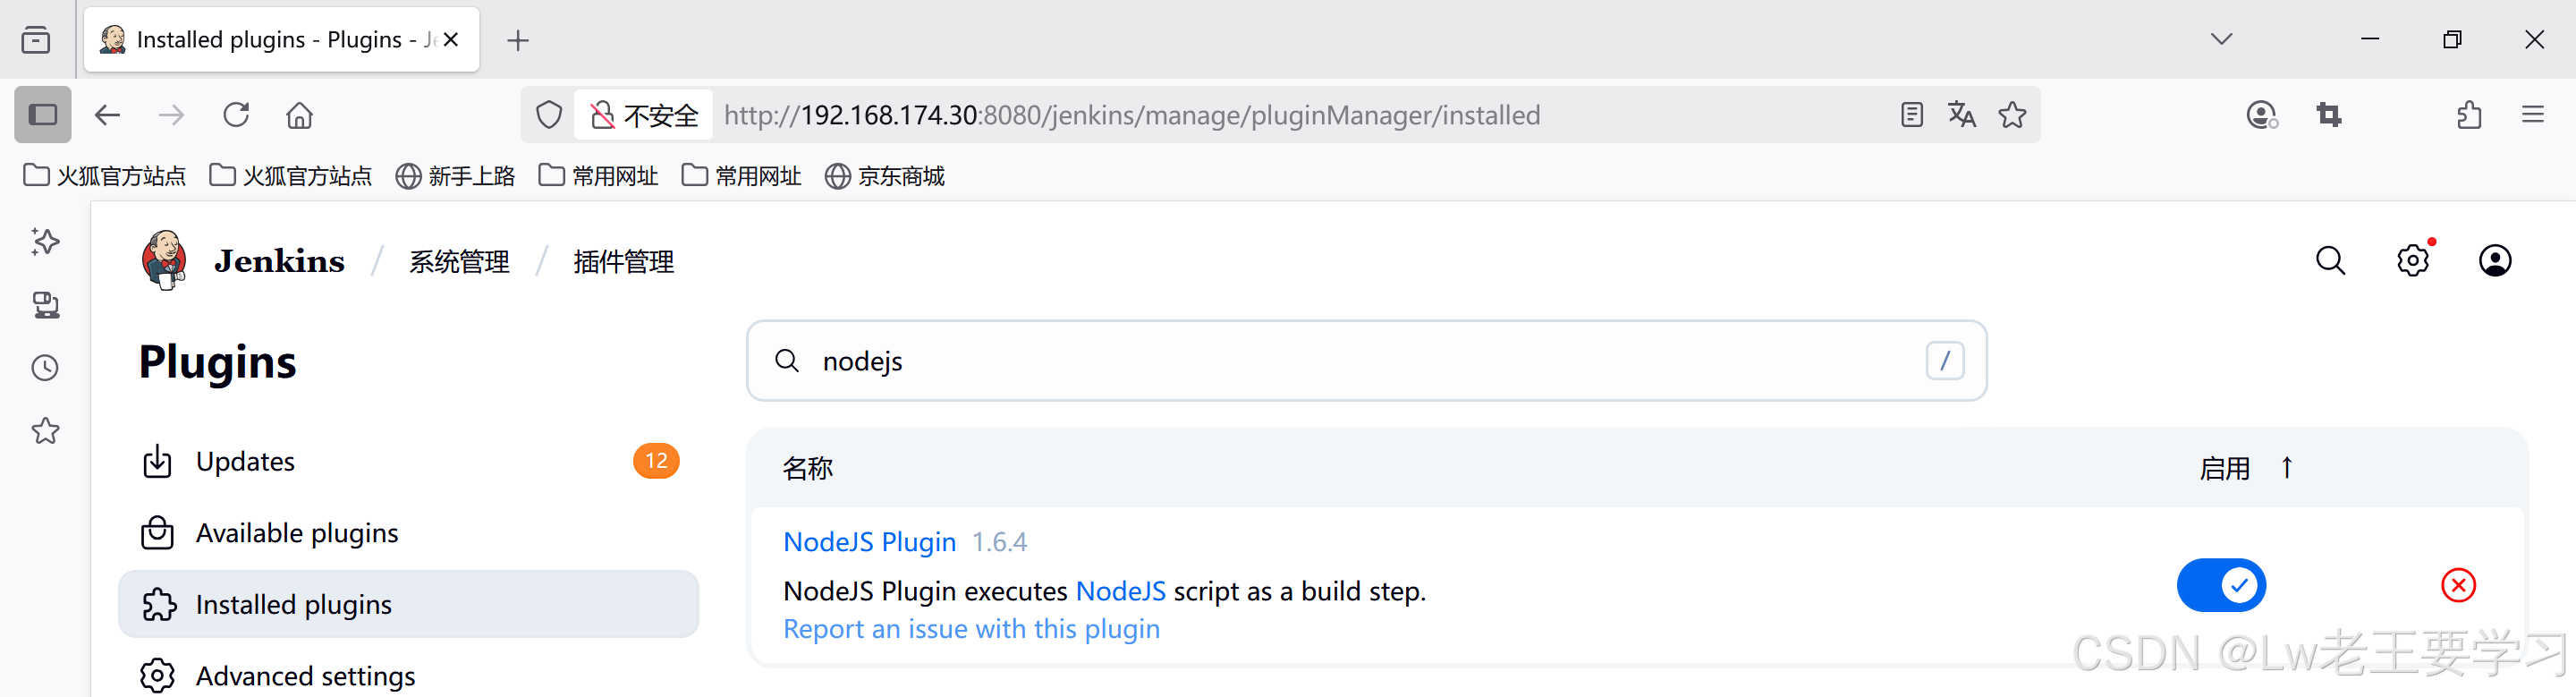Uninstall NodeJS Plugin with red X

pyautogui.click(x=2458, y=585)
